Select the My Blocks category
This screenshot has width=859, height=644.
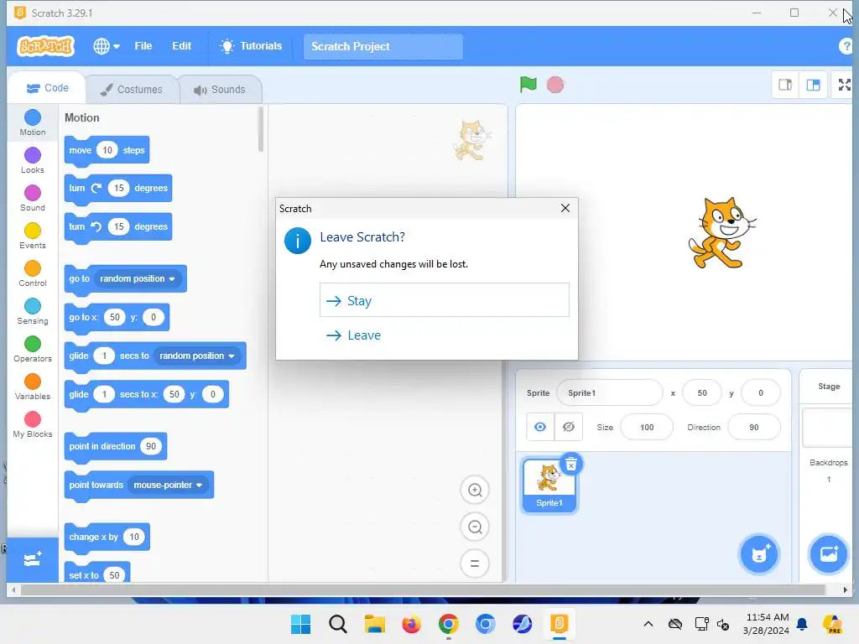click(33, 425)
